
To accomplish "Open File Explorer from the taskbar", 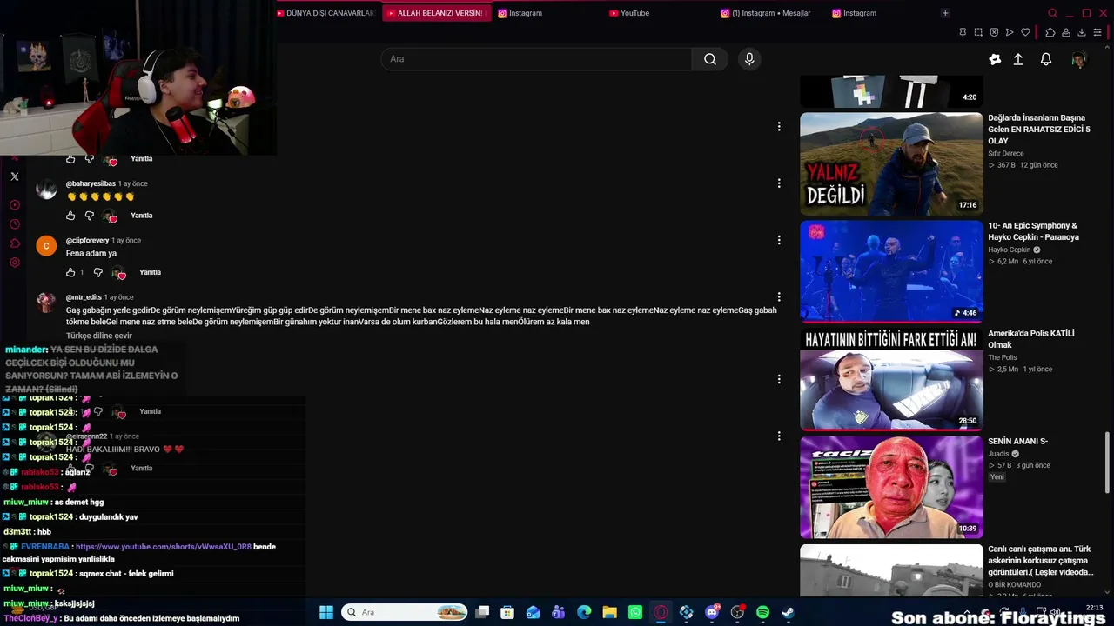I will click(x=609, y=612).
